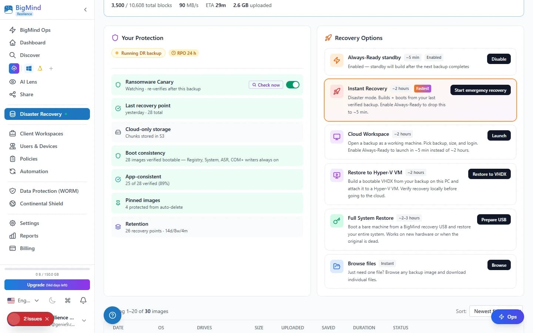The width and height of the screenshot is (533, 333).
Task: Add a new source with plus icon
Action: [51, 68]
